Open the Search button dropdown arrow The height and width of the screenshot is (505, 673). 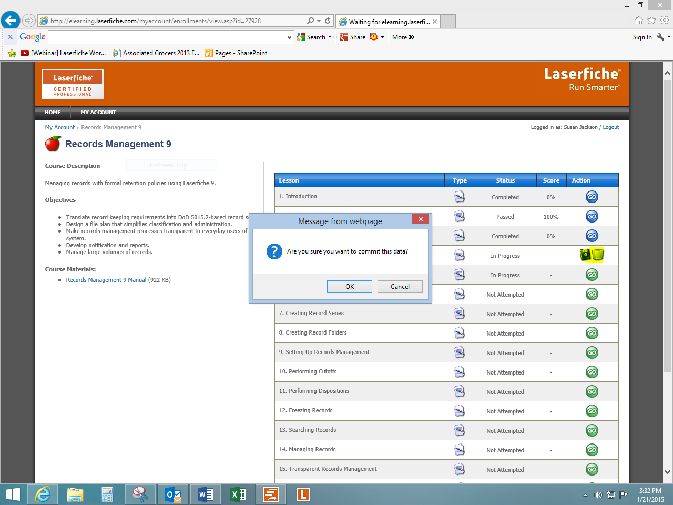click(x=330, y=37)
